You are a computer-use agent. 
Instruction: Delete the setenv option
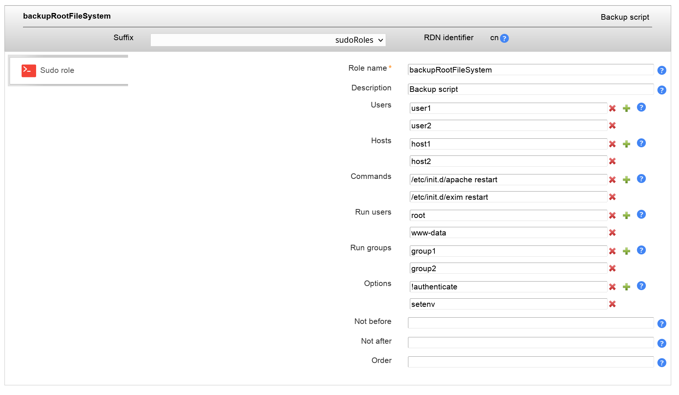pyautogui.click(x=612, y=304)
